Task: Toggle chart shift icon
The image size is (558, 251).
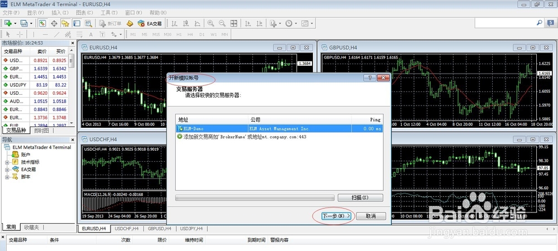Action: [x=259, y=23]
